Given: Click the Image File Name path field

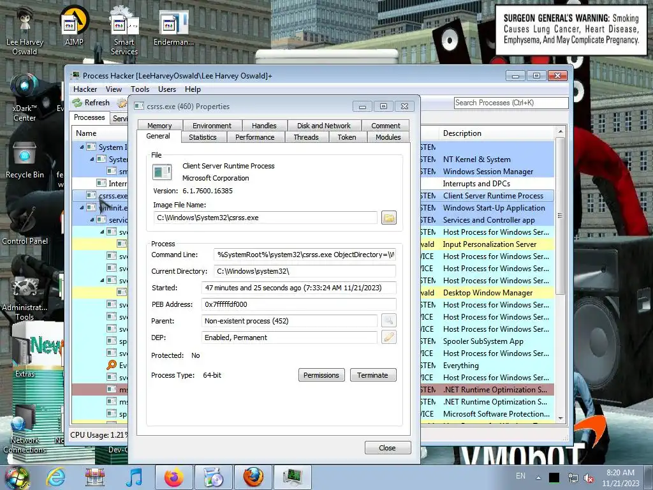Looking at the screenshot, I should click(x=265, y=218).
